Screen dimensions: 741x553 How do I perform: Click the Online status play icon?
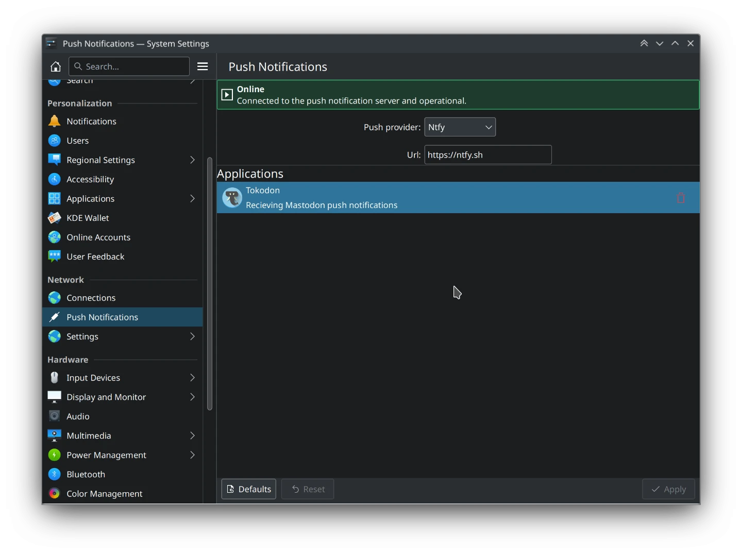click(227, 95)
